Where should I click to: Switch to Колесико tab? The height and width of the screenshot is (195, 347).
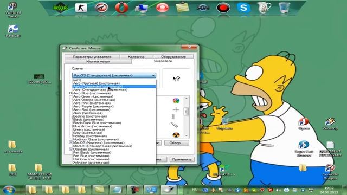click(136, 57)
